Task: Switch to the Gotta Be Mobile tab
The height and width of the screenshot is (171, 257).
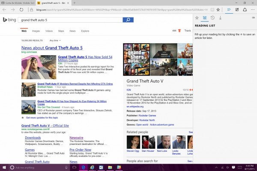Action: 18,3
